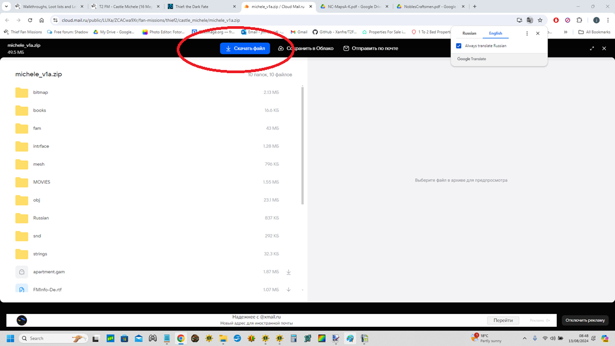Viewport: 615px width, 346px height.
Task: Open GitHub - Xanfre bookmark
Action: click(335, 32)
